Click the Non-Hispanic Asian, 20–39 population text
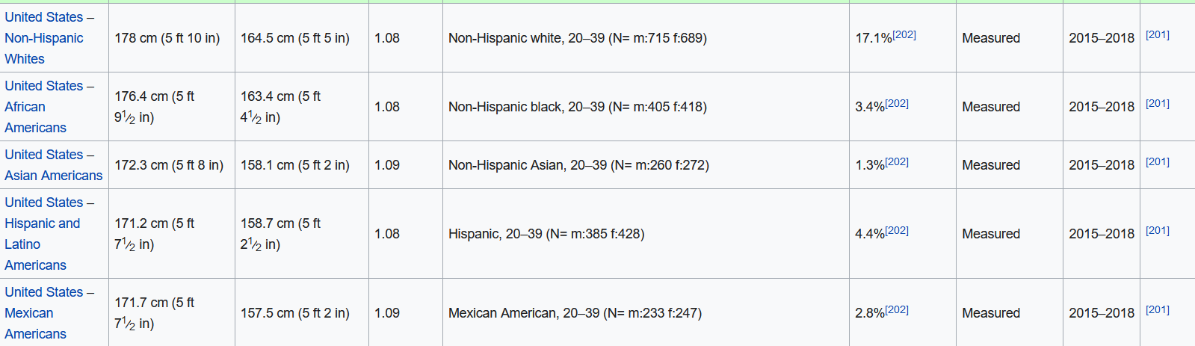Image resolution: width=1195 pixels, height=346 pixels. point(578,165)
